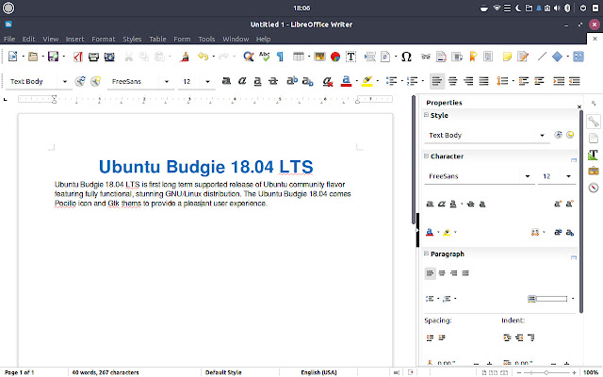Toggle Formatting Marks (pilcrow)
This screenshot has height=377, width=603.
[281, 57]
